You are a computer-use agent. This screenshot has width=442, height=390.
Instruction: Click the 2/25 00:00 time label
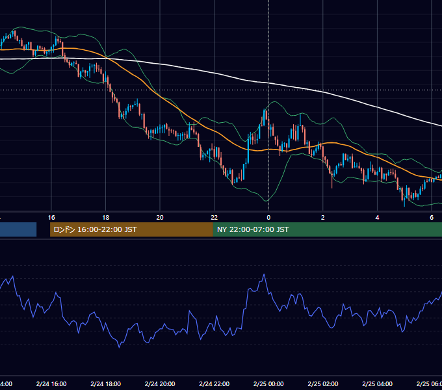[x=268, y=383]
